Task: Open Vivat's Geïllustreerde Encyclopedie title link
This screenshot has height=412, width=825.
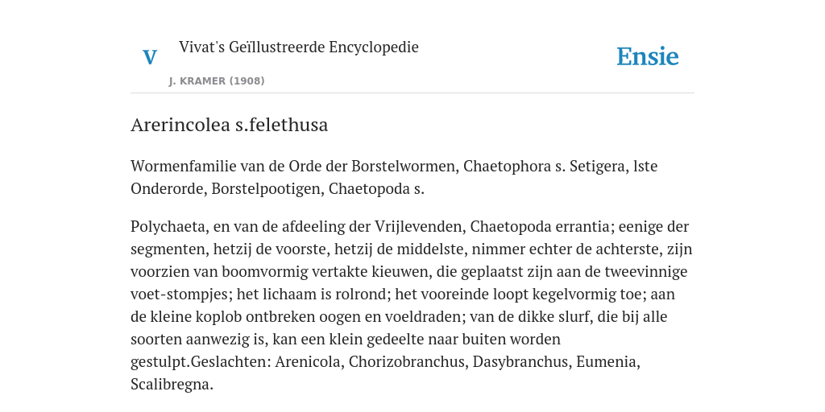Action: pos(298,47)
